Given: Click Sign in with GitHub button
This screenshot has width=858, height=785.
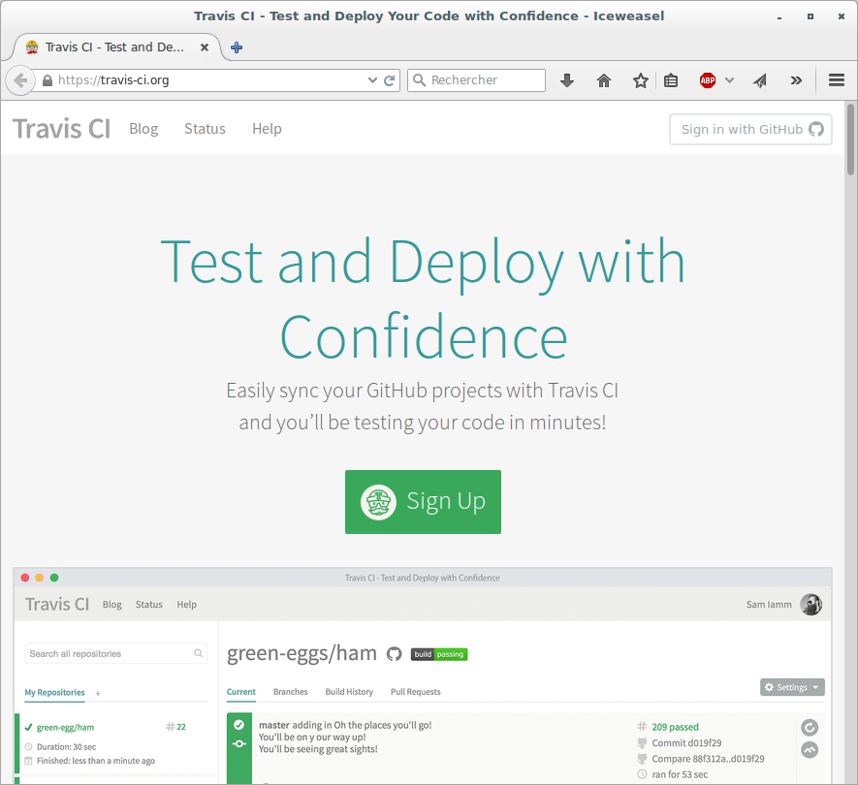Looking at the screenshot, I should [750, 130].
